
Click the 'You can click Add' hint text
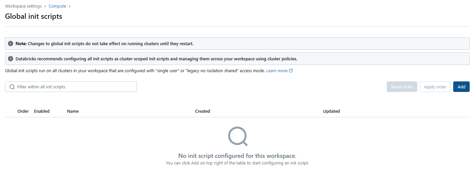click(237, 163)
